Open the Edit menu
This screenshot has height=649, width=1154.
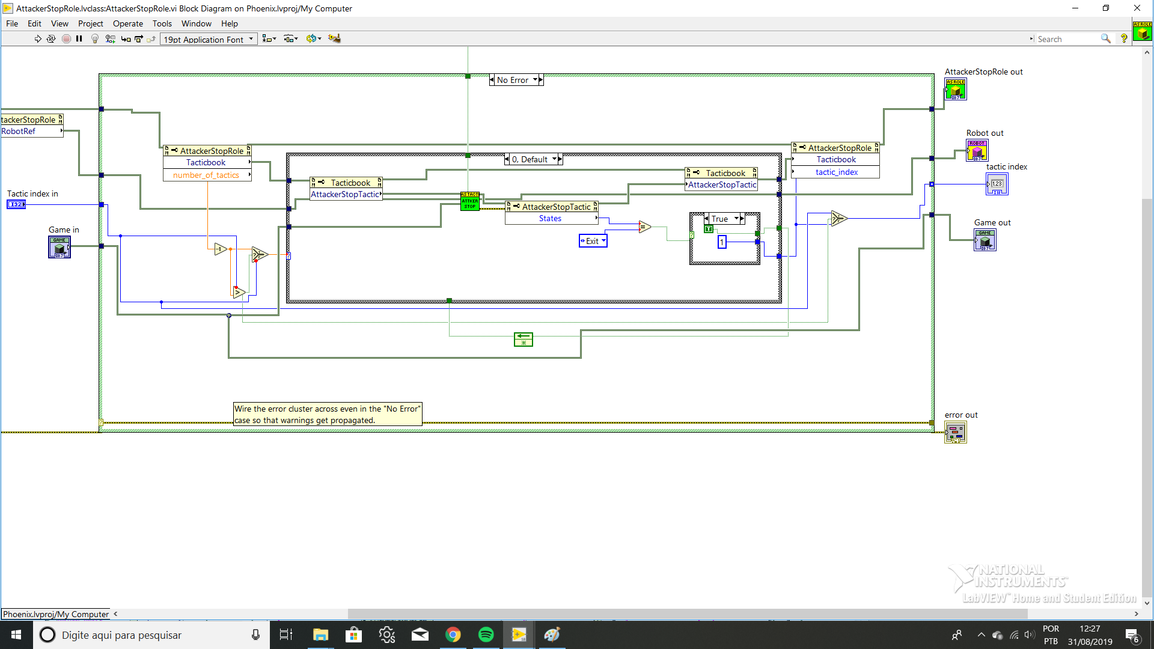point(34,23)
